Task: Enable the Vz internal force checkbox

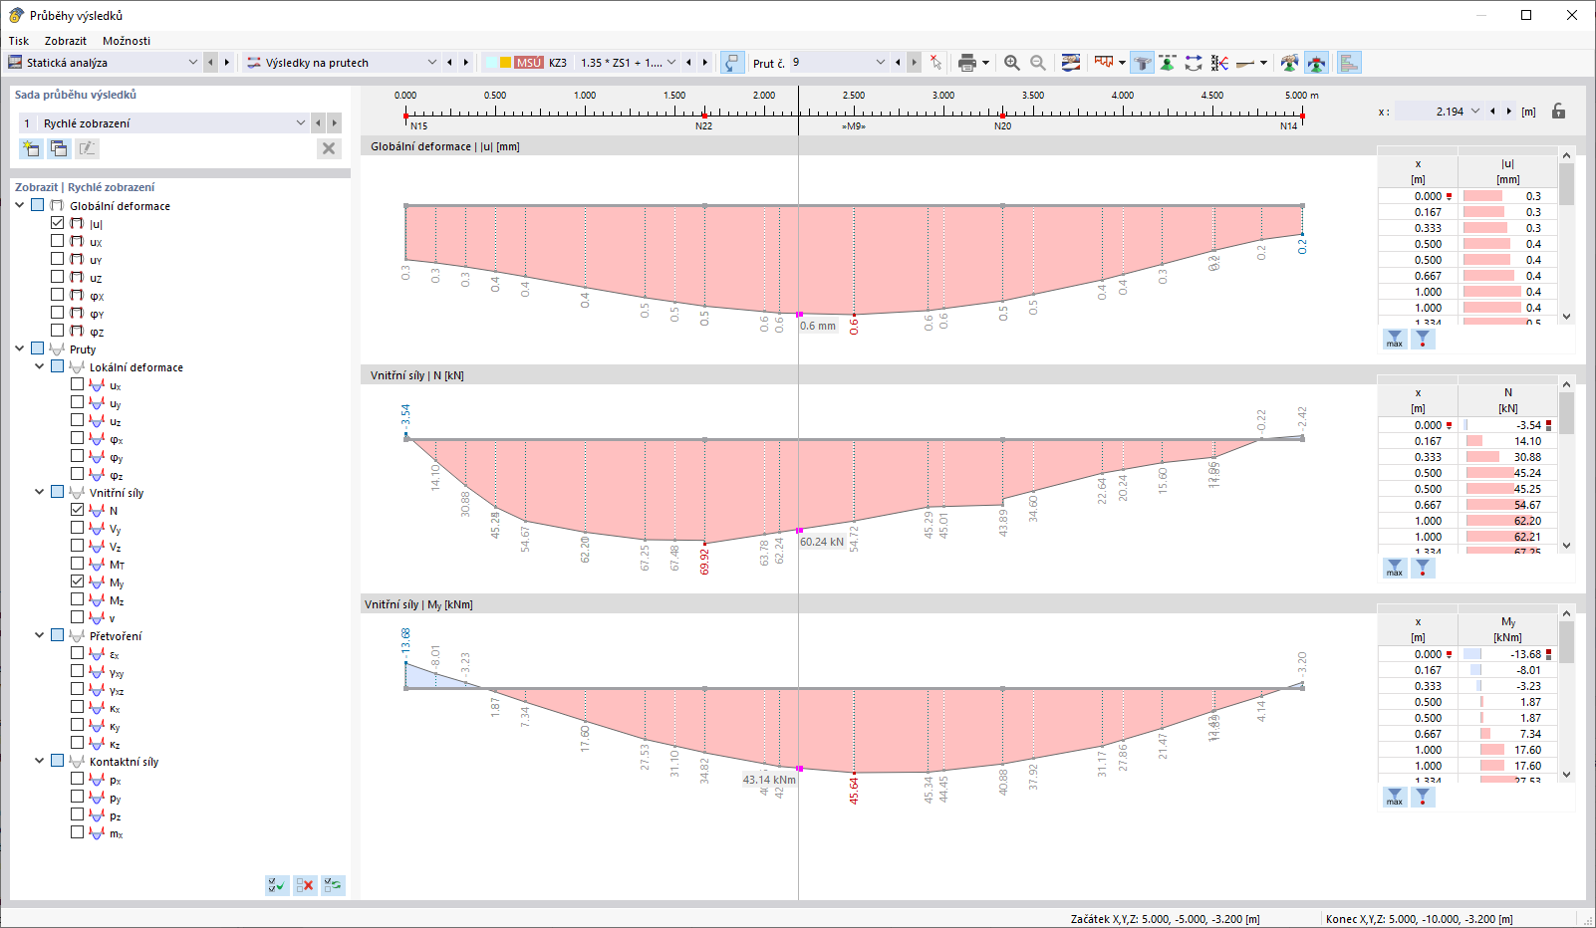Action: 78,546
